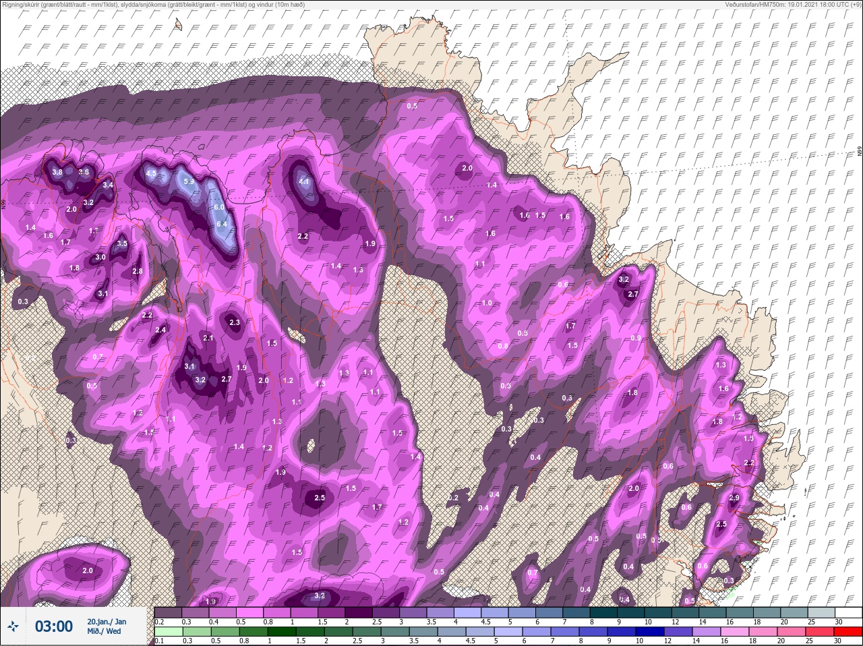The image size is (863, 646).
Task: Click the white last swatch in top legend row
Action: click(848, 612)
